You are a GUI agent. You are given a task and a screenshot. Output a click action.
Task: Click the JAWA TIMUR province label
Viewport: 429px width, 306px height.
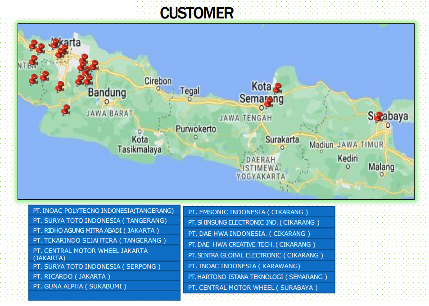tap(360, 144)
